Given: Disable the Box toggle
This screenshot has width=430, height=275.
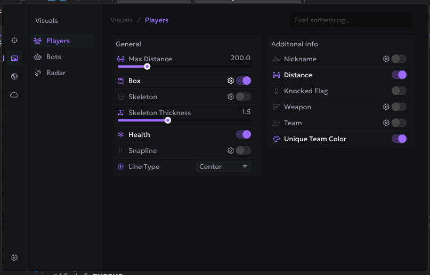Looking at the screenshot, I should 244,81.
